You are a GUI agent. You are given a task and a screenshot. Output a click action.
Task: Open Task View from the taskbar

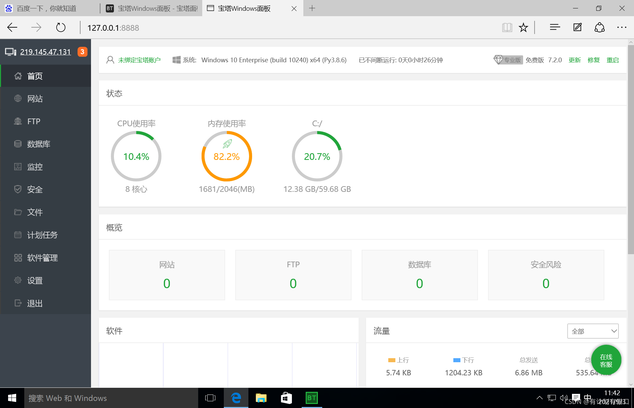coord(210,398)
